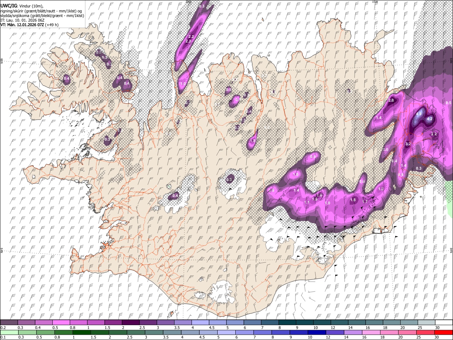This screenshot has height=340, width=453.
Task: Pick the darkest purple 2 swatch in the upper legend row
Action: coord(131,322)
